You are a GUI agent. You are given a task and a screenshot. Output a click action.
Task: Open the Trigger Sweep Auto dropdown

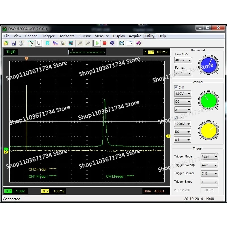[209, 165]
